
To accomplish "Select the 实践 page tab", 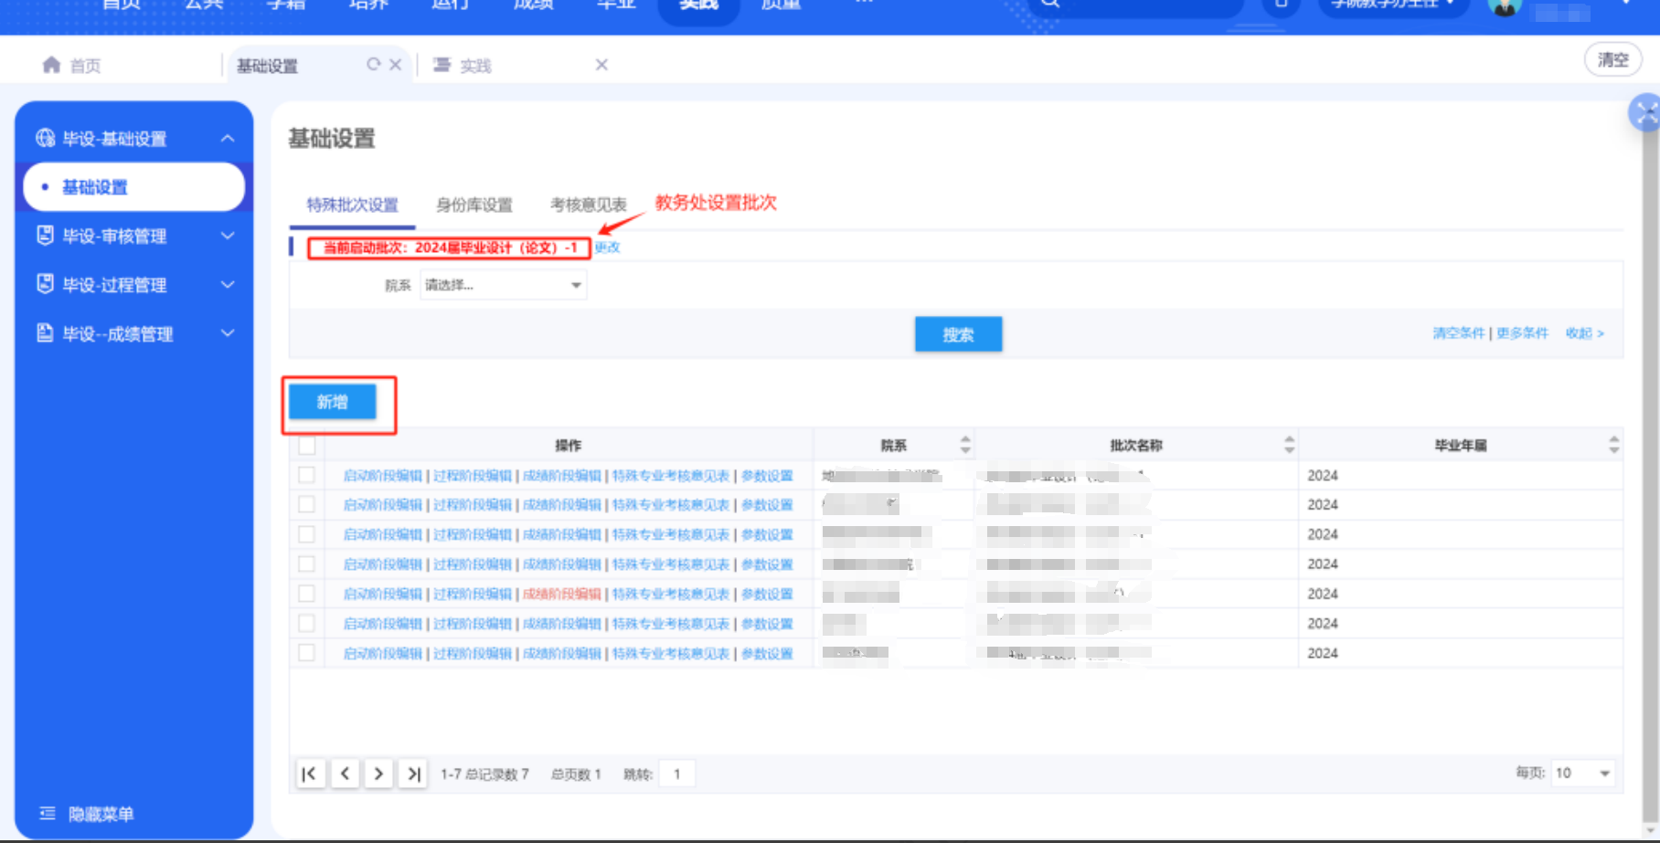I will point(475,66).
